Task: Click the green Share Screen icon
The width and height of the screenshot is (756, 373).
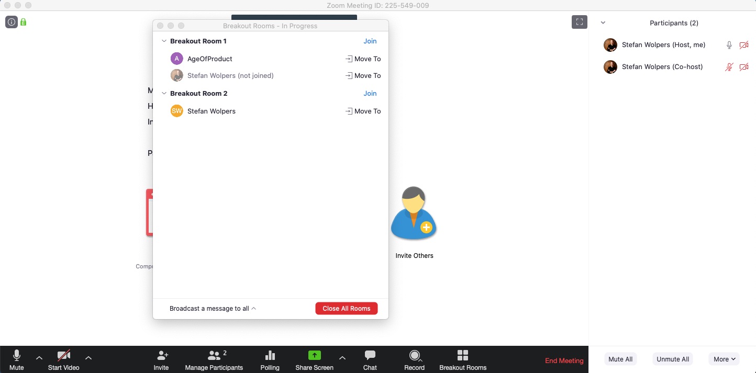Action: tap(314, 356)
